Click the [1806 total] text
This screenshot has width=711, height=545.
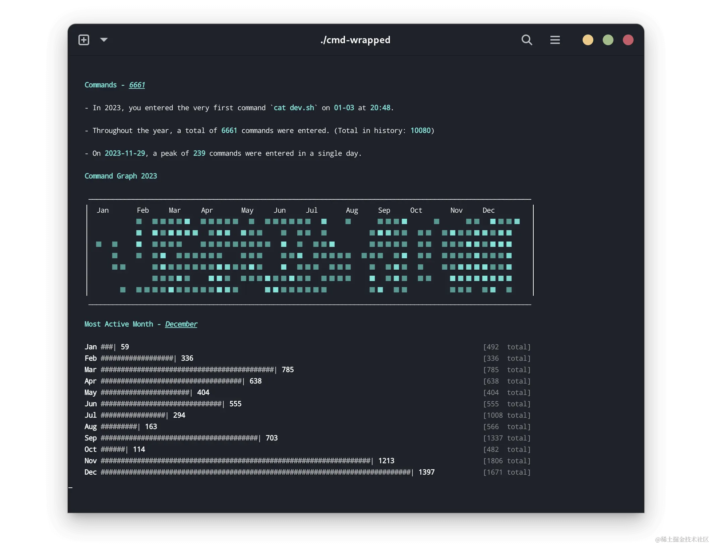tap(507, 461)
